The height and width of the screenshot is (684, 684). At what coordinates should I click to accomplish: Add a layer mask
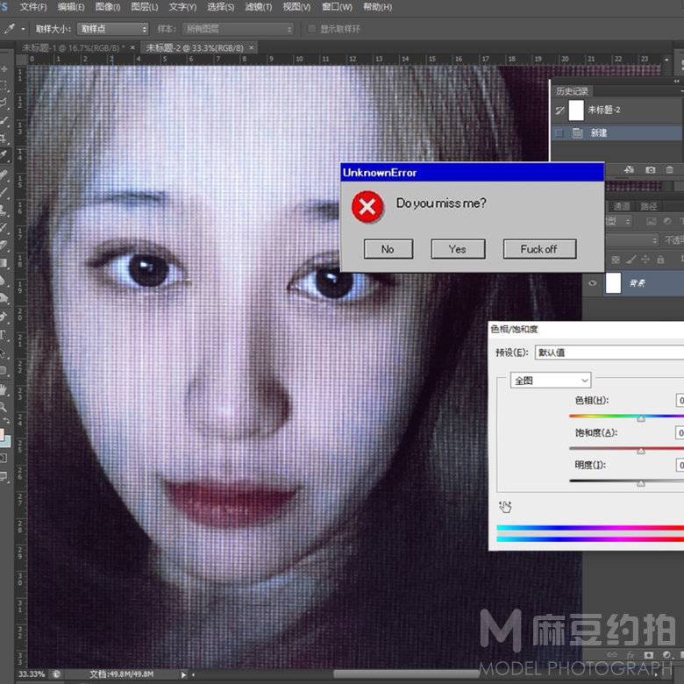[649, 655]
